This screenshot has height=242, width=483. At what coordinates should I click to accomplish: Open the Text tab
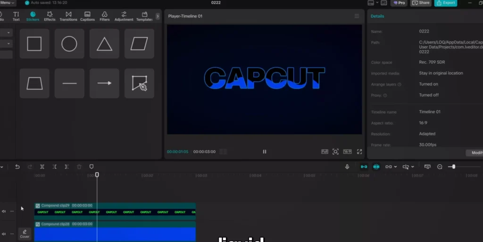[16, 17]
